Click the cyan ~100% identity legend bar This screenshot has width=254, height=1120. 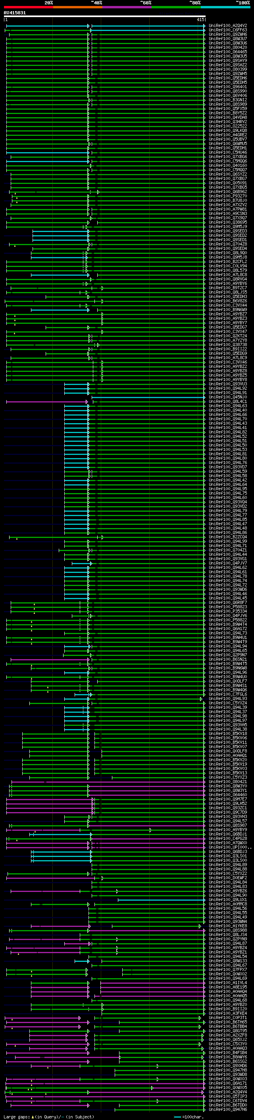pyautogui.click(x=225, y=7)
